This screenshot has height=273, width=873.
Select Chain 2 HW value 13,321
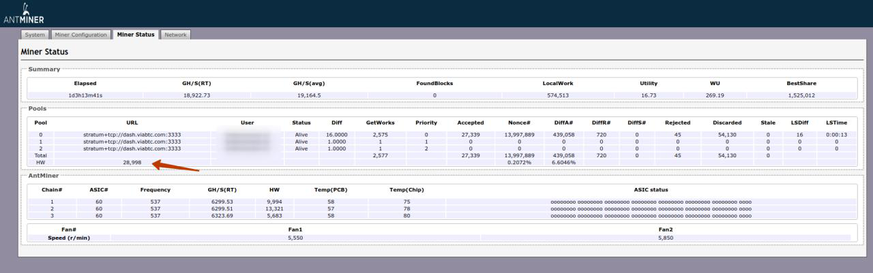[x=270, y=209]
